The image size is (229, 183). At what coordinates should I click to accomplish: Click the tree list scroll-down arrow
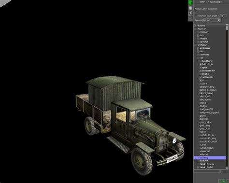tap(227, 168)
